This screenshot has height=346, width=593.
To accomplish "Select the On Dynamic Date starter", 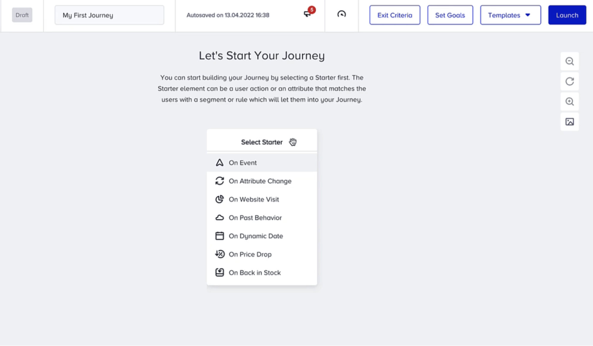I will point(256,236).
